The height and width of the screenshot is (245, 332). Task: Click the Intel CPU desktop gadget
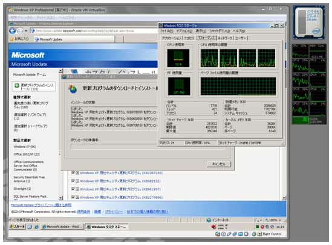click(309, 22)
